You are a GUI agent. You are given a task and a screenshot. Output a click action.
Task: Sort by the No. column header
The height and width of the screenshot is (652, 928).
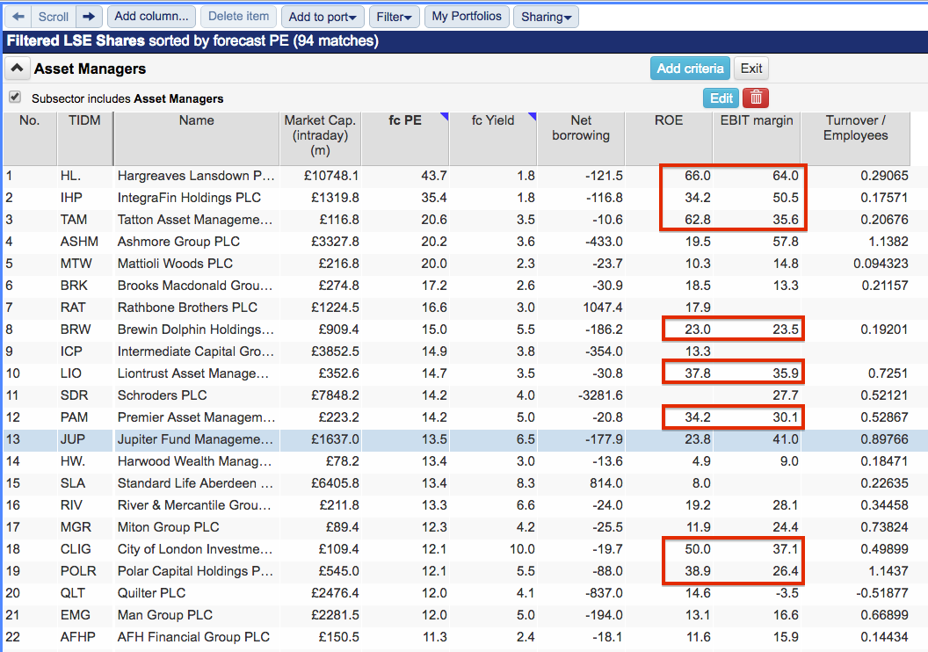[30, 139]
